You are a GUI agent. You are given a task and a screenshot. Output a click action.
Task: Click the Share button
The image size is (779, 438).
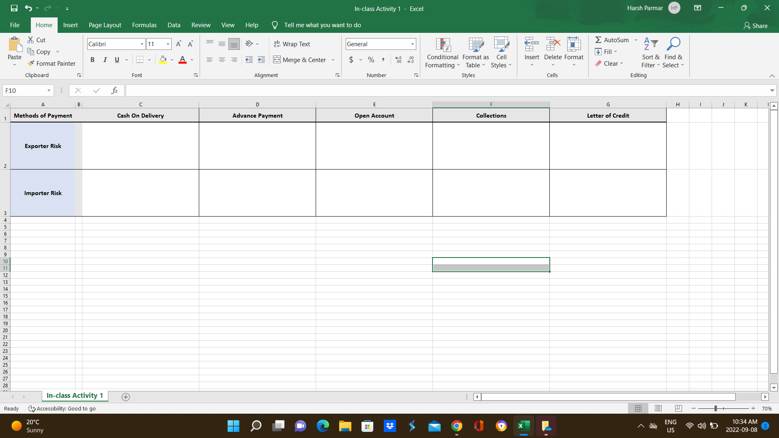755,26
